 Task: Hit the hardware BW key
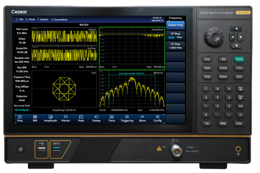pos(223,59)
